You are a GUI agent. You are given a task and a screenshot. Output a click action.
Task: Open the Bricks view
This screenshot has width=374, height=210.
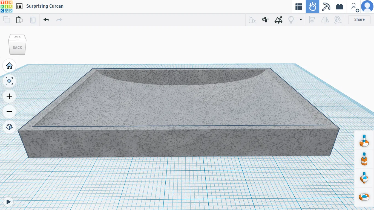coord(340,7)
